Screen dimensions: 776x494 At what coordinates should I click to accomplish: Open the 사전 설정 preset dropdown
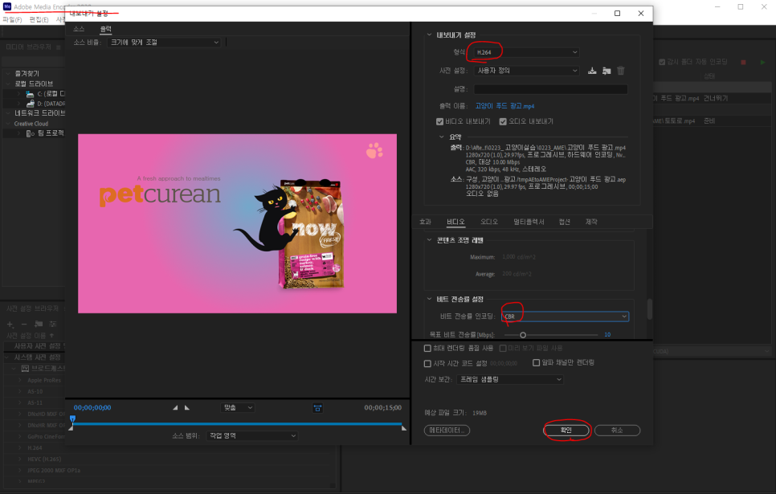click(x=526, y=71)
